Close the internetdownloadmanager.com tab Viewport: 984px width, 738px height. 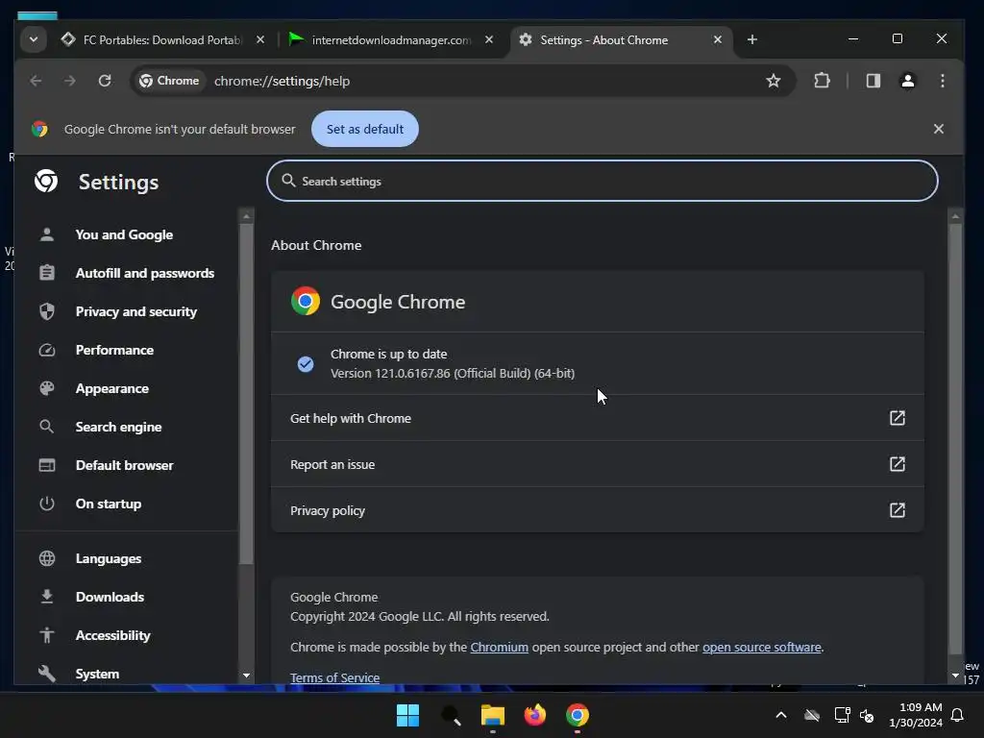(x=489, y=39)
